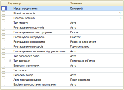Enable Розташування ресурсів checkbox
124x90 pixels.
tap(3, 46)
